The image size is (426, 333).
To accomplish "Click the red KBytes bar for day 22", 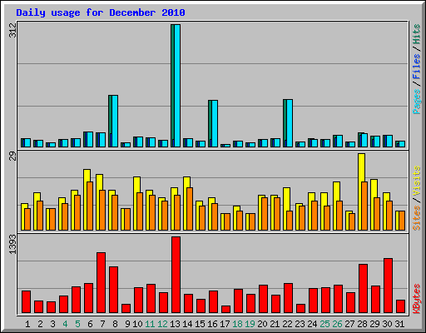I will [288, 298].
